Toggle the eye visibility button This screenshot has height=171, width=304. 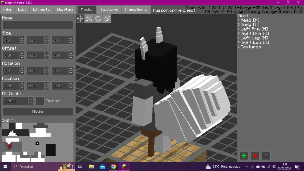coord(266,156)
